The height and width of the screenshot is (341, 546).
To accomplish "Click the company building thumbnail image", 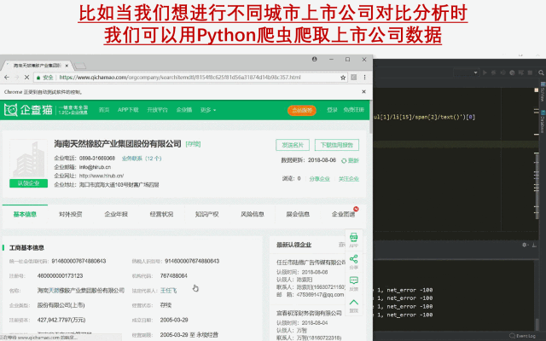I will coord(28,159).
